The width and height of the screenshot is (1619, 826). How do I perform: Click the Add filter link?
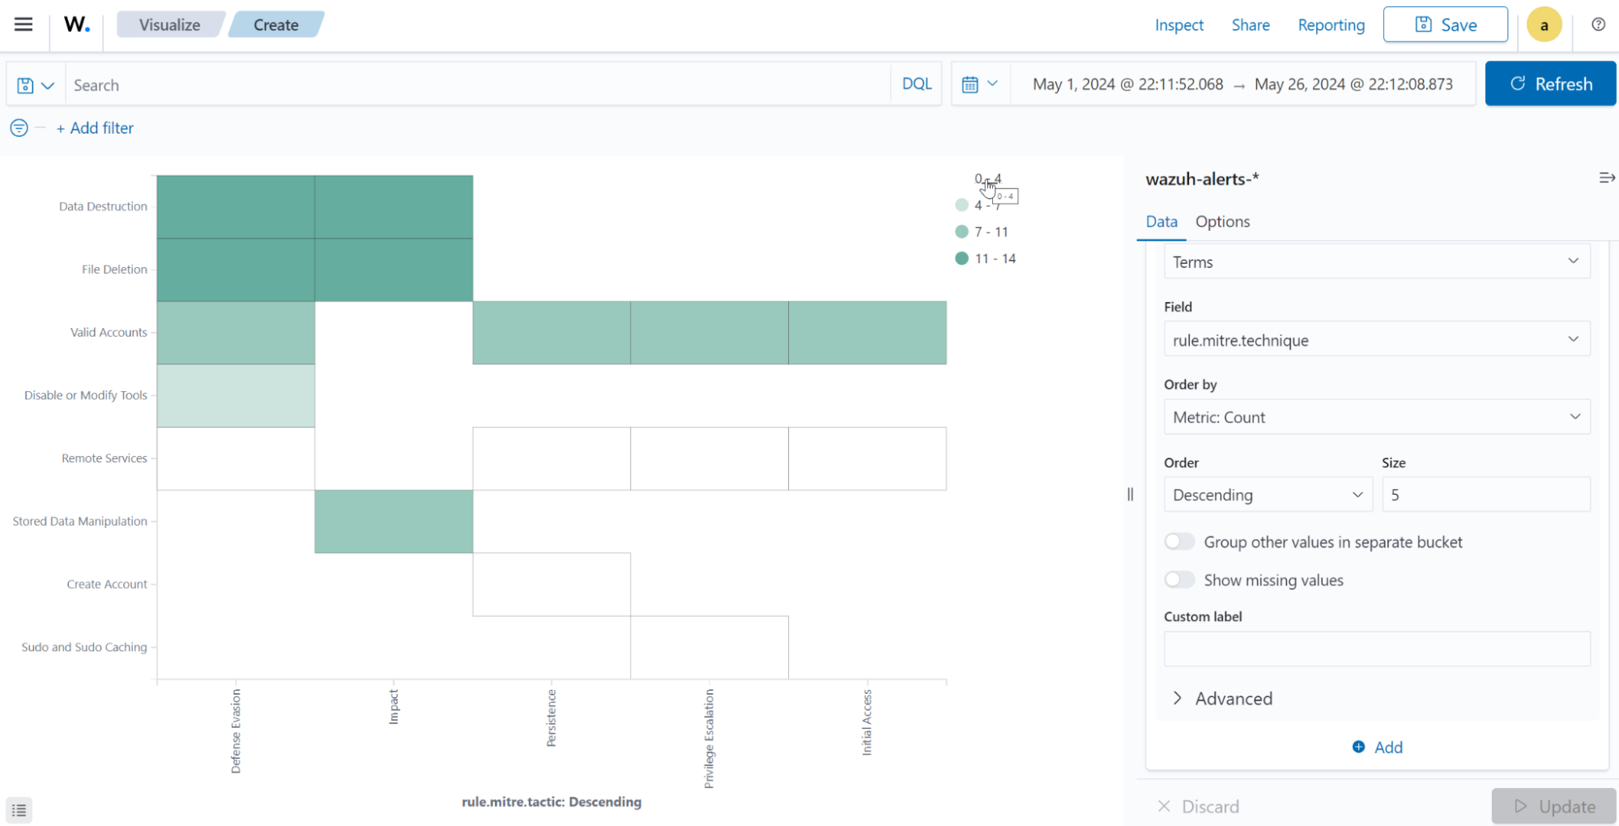[95, 128]
